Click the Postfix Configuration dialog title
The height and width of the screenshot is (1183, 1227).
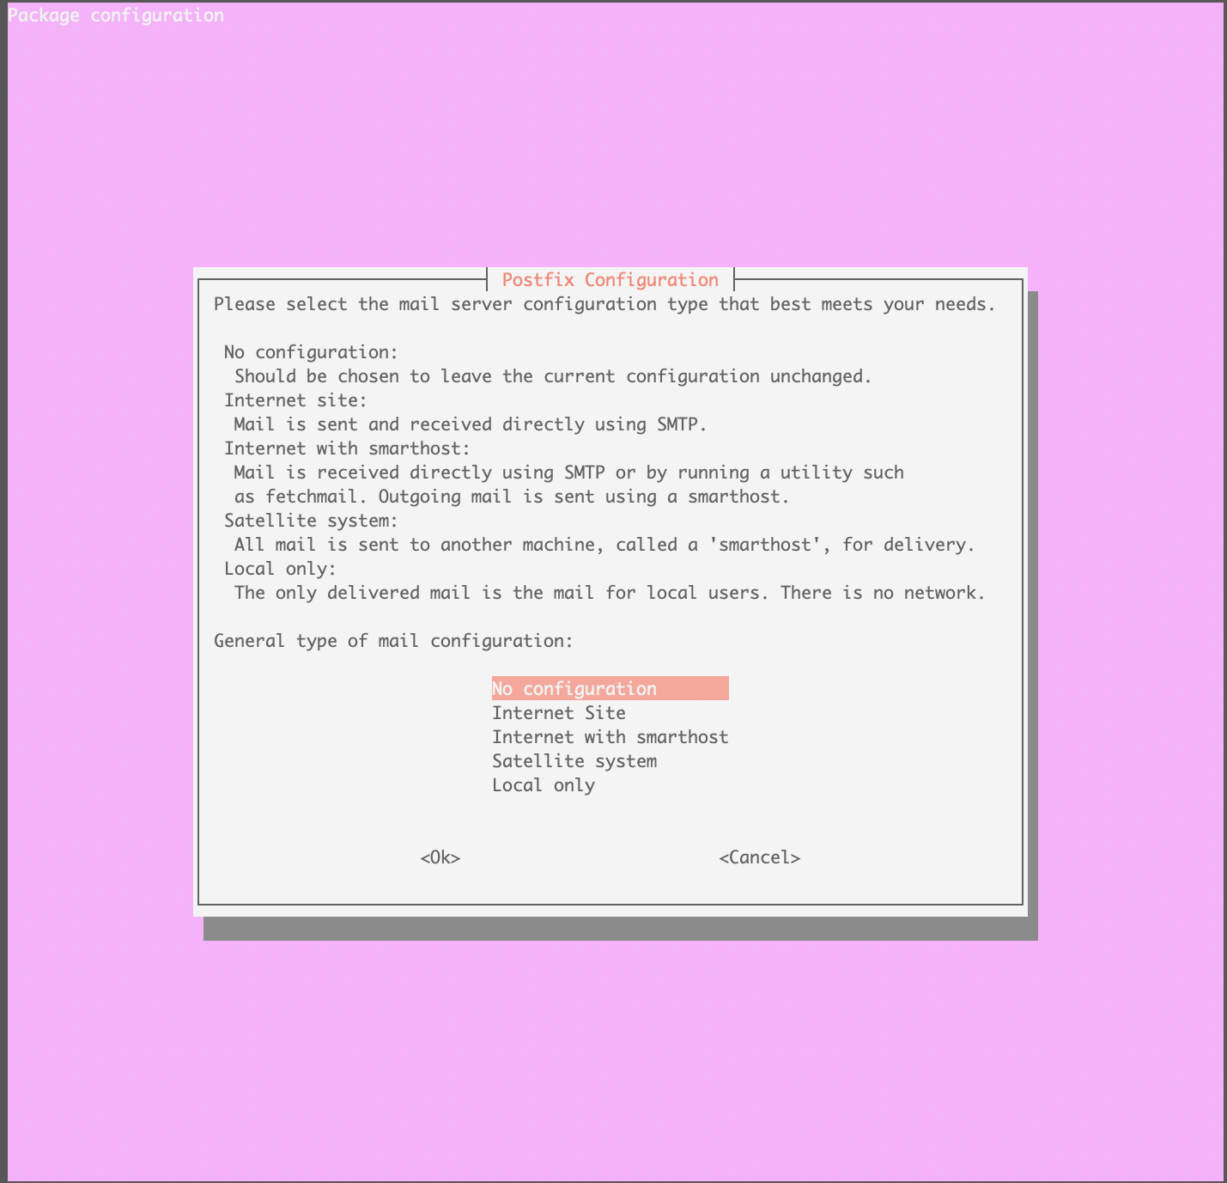coord(610,280)
